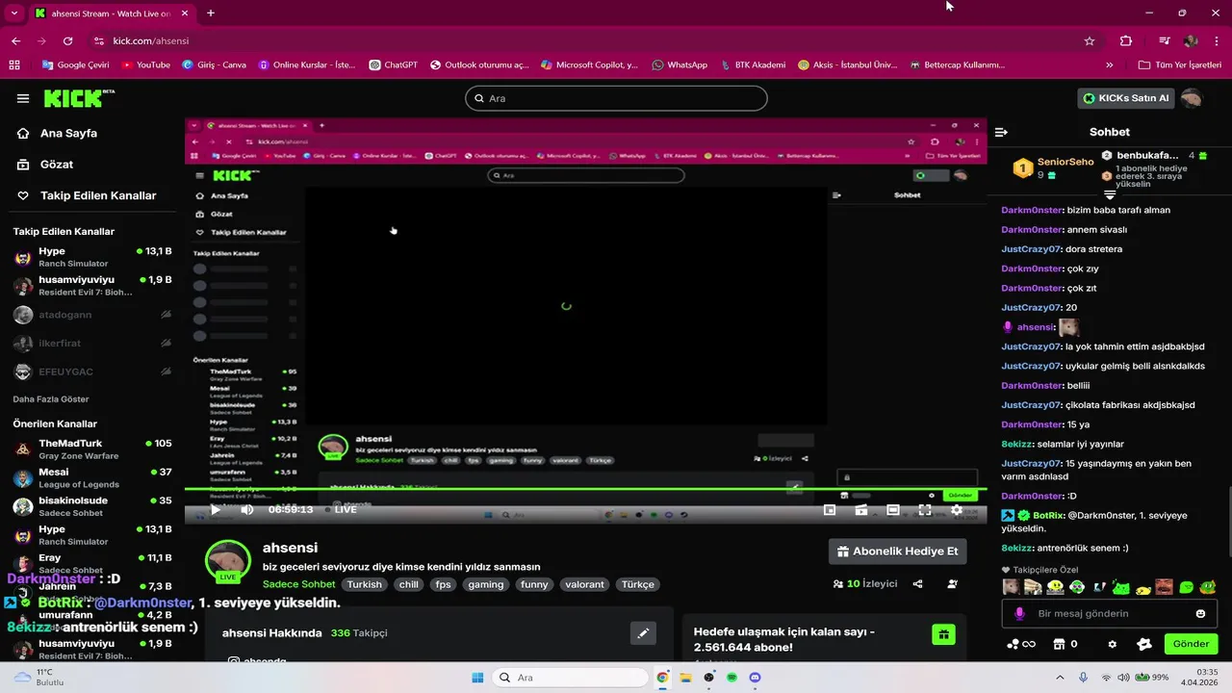
Task: Expand the gift leaderboard chevron
Action: (x=1110, y=194)
